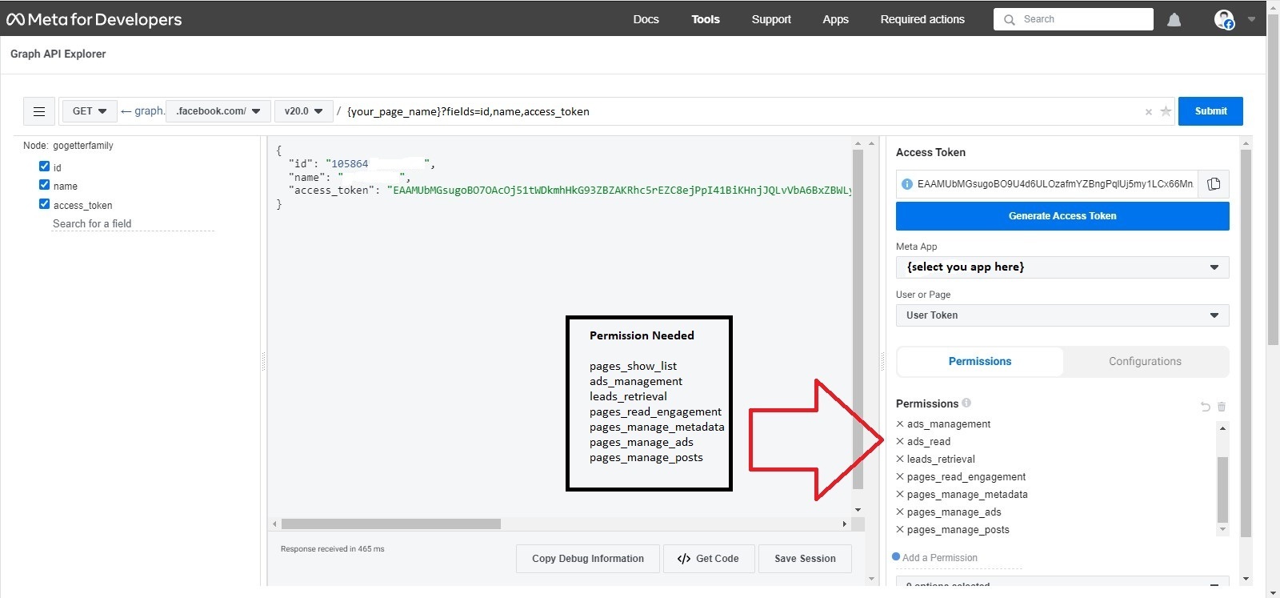Remove the pages_manage_ads permission

coord(900,512)
